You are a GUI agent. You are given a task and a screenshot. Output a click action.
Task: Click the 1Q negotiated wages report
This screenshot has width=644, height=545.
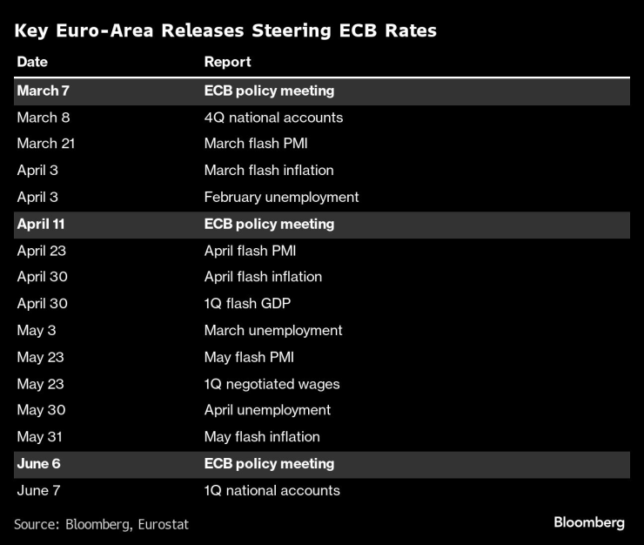pos(272,384)
